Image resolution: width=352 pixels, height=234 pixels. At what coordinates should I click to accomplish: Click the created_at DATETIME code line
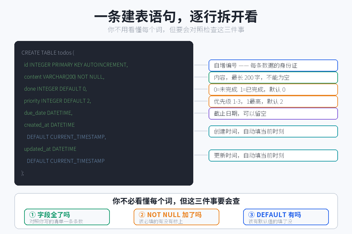pos(50,125)
